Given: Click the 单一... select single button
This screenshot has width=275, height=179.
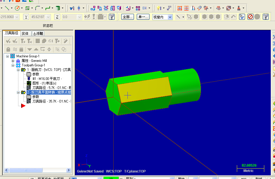Looking at the screenshot, I should click(143, 17).
